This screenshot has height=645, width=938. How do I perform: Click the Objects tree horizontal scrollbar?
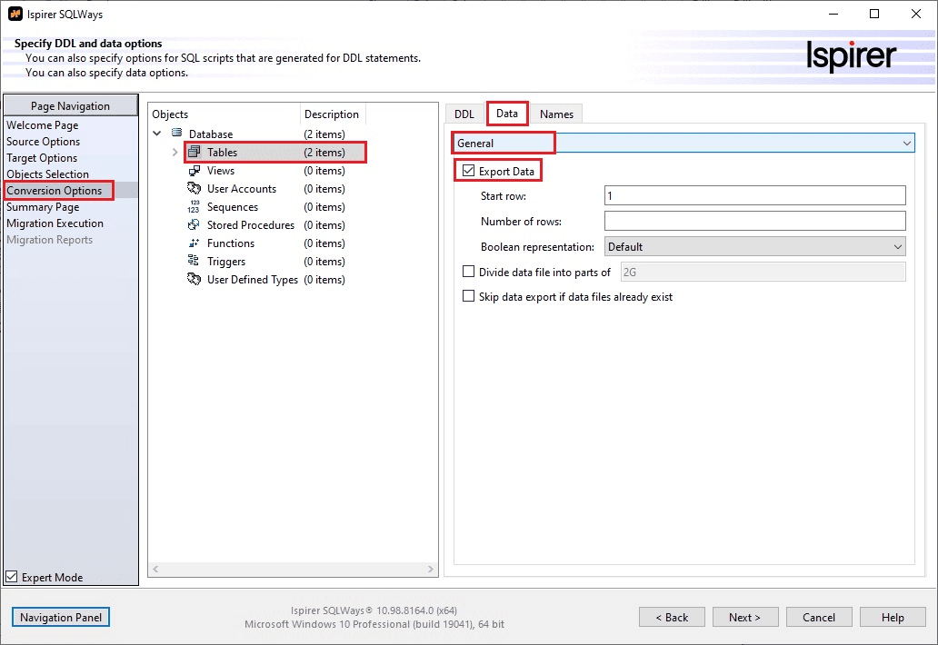(293, 569)
